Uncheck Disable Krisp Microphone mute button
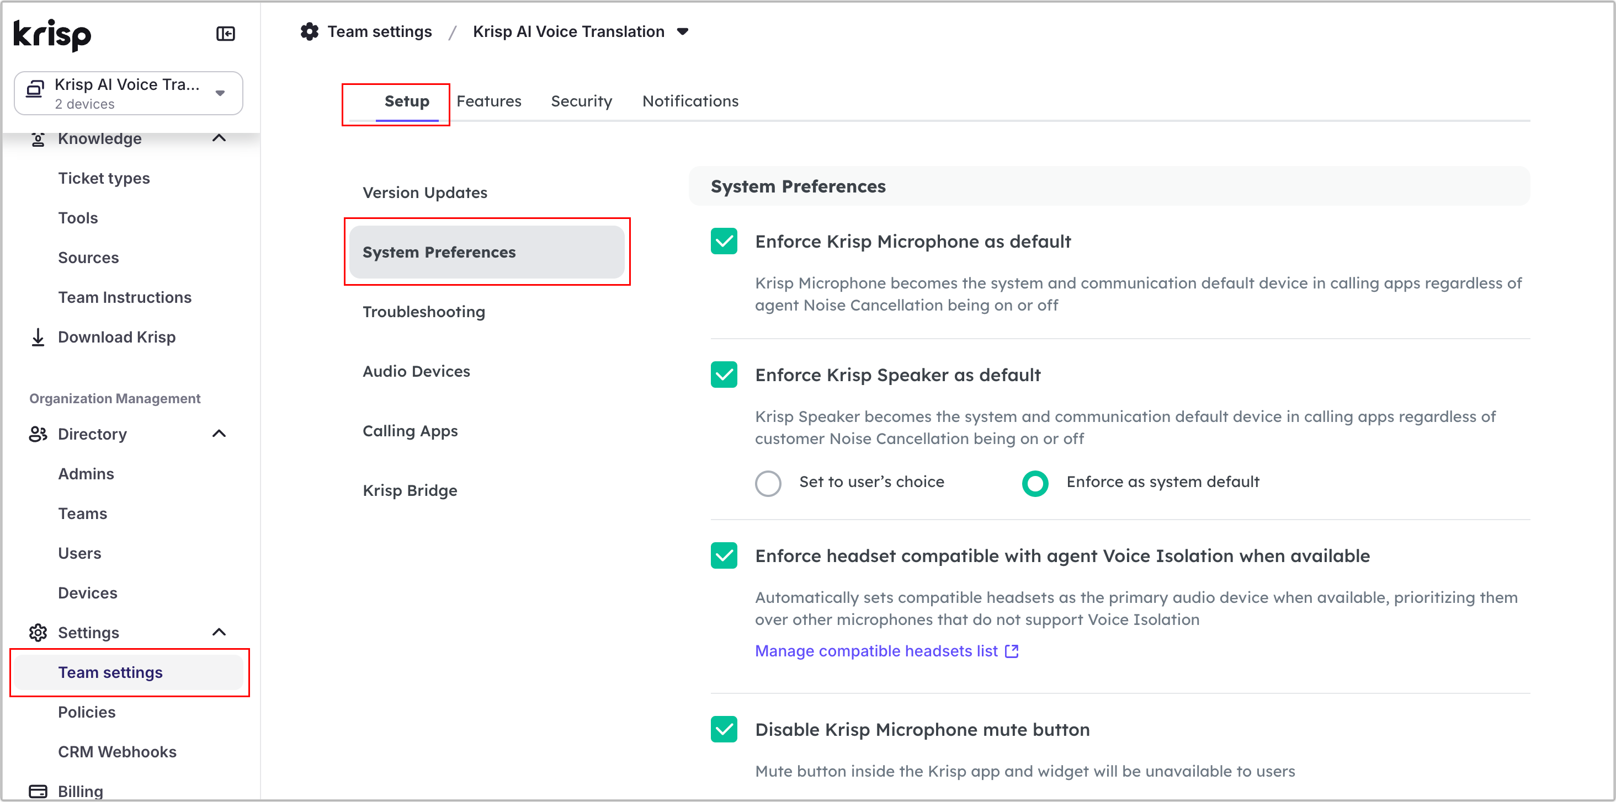Image resolution: width=1616 pixels, height=802 pixels. coord(724,729)
